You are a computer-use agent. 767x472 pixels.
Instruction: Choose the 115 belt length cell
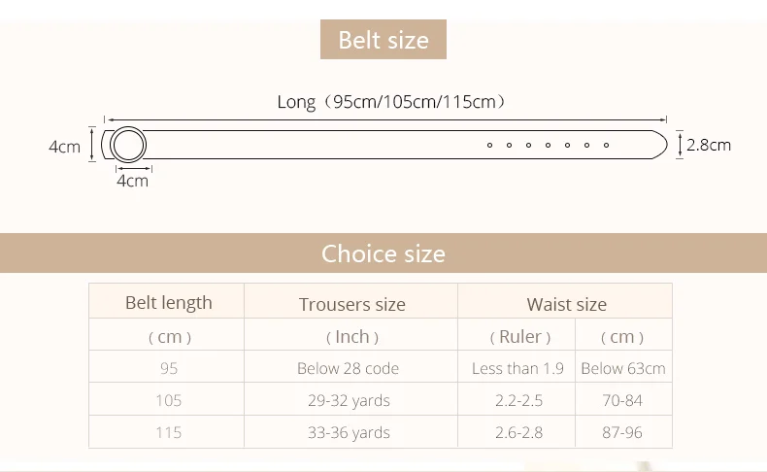(x=168, y=432)
